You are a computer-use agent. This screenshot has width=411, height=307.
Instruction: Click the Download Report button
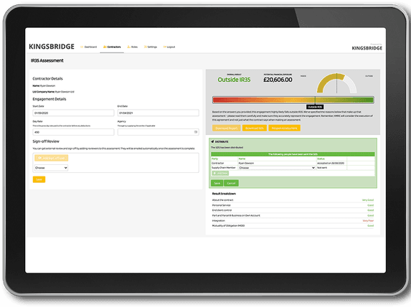pos(227,128)
